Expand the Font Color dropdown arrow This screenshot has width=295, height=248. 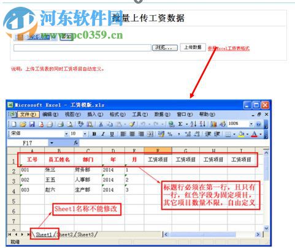coord(261,134)
